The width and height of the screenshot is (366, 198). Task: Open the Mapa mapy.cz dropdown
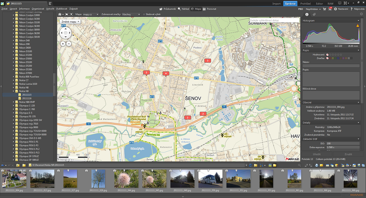[91, 14]
